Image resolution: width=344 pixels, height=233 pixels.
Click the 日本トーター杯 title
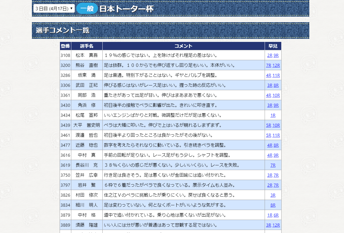click(x=127, y=9)
